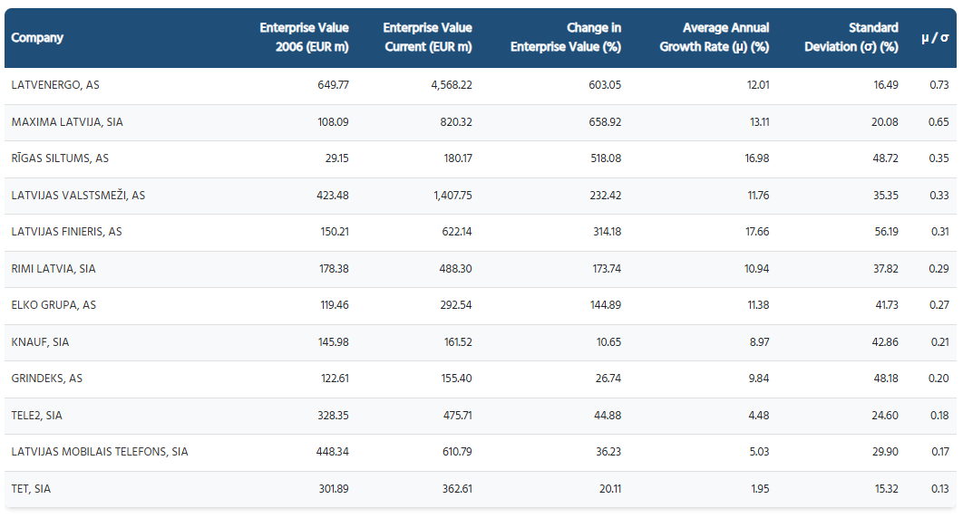Click the Enterprise Value 2006 header
Viewport: 963px width, 518px height.
(x=304, y=38)
